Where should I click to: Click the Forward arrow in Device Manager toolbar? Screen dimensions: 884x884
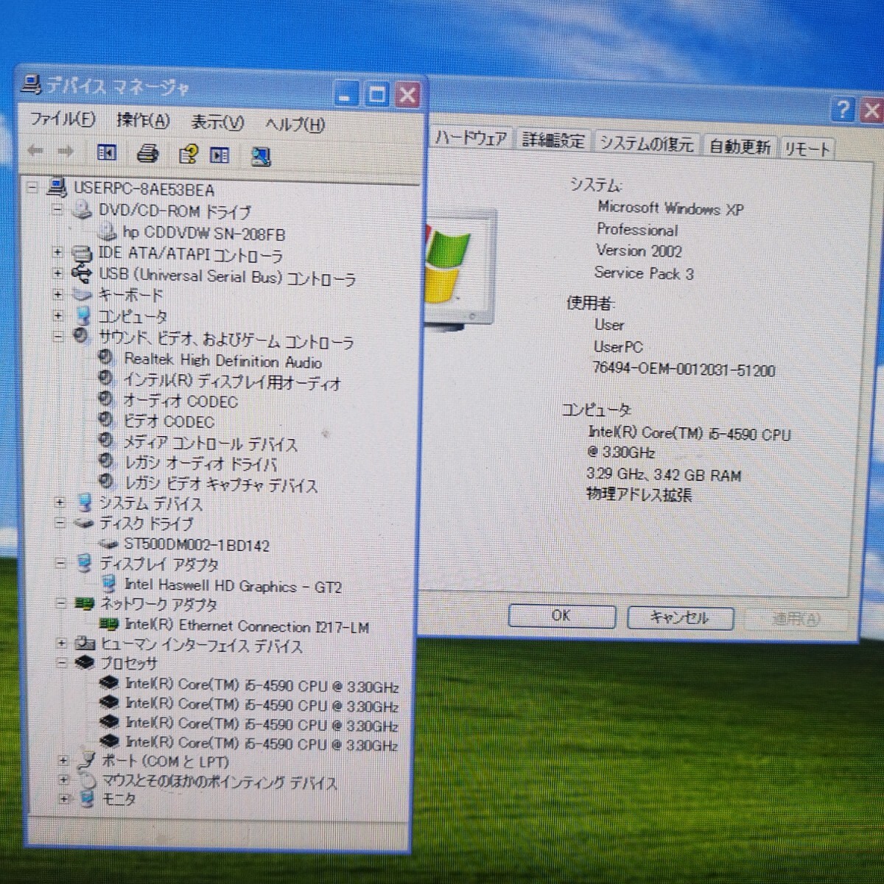(66, 152)
